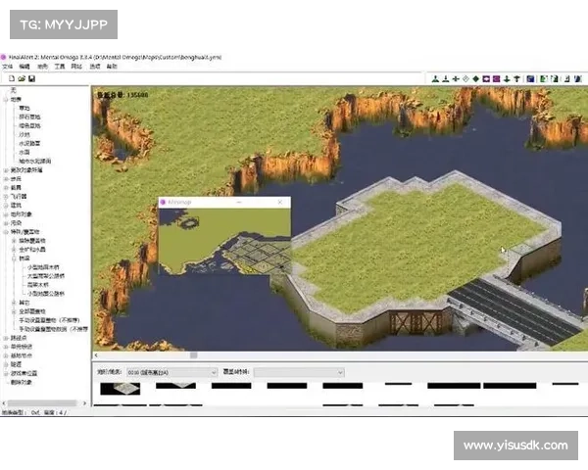
Task: Click the Open map folder icon
Action: pyautogui.click(x=22, y=78)
